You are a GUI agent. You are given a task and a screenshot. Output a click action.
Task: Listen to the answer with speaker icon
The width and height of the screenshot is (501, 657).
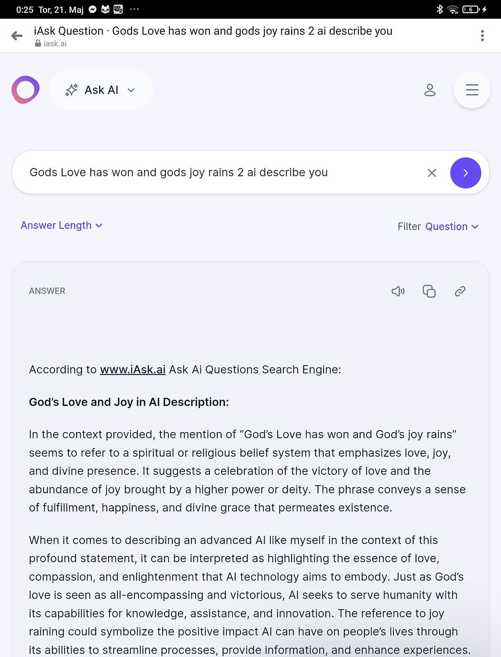[398, 291]
